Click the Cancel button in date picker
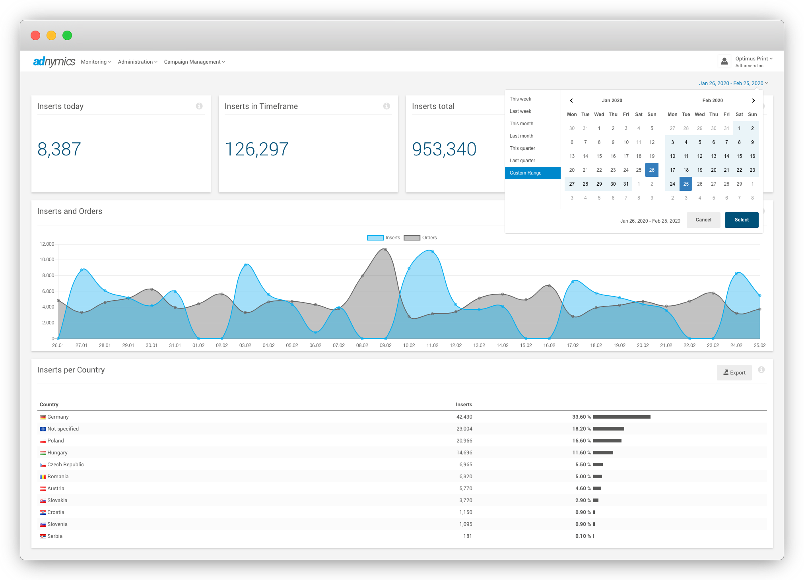The height and width of the screenshot is (580, 804). tap(703, 220)
